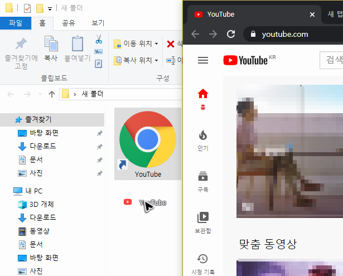Open 문서 under 즐겨찾기
Image resolution: width=343 pixels, height=276 pixels.
click(36, 159)
